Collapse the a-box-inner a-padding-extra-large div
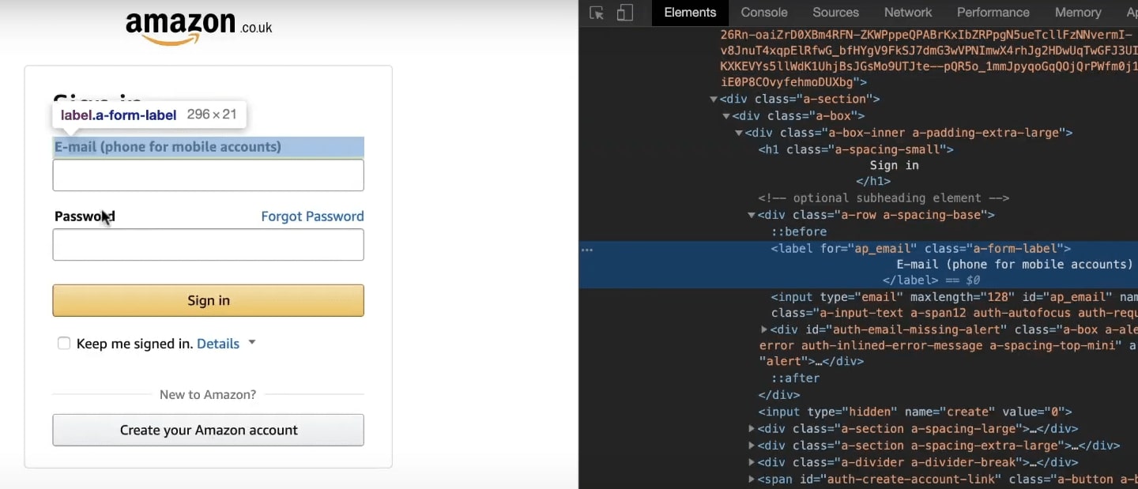Viewport: 1138px width, 489px height. click(739, 133)
